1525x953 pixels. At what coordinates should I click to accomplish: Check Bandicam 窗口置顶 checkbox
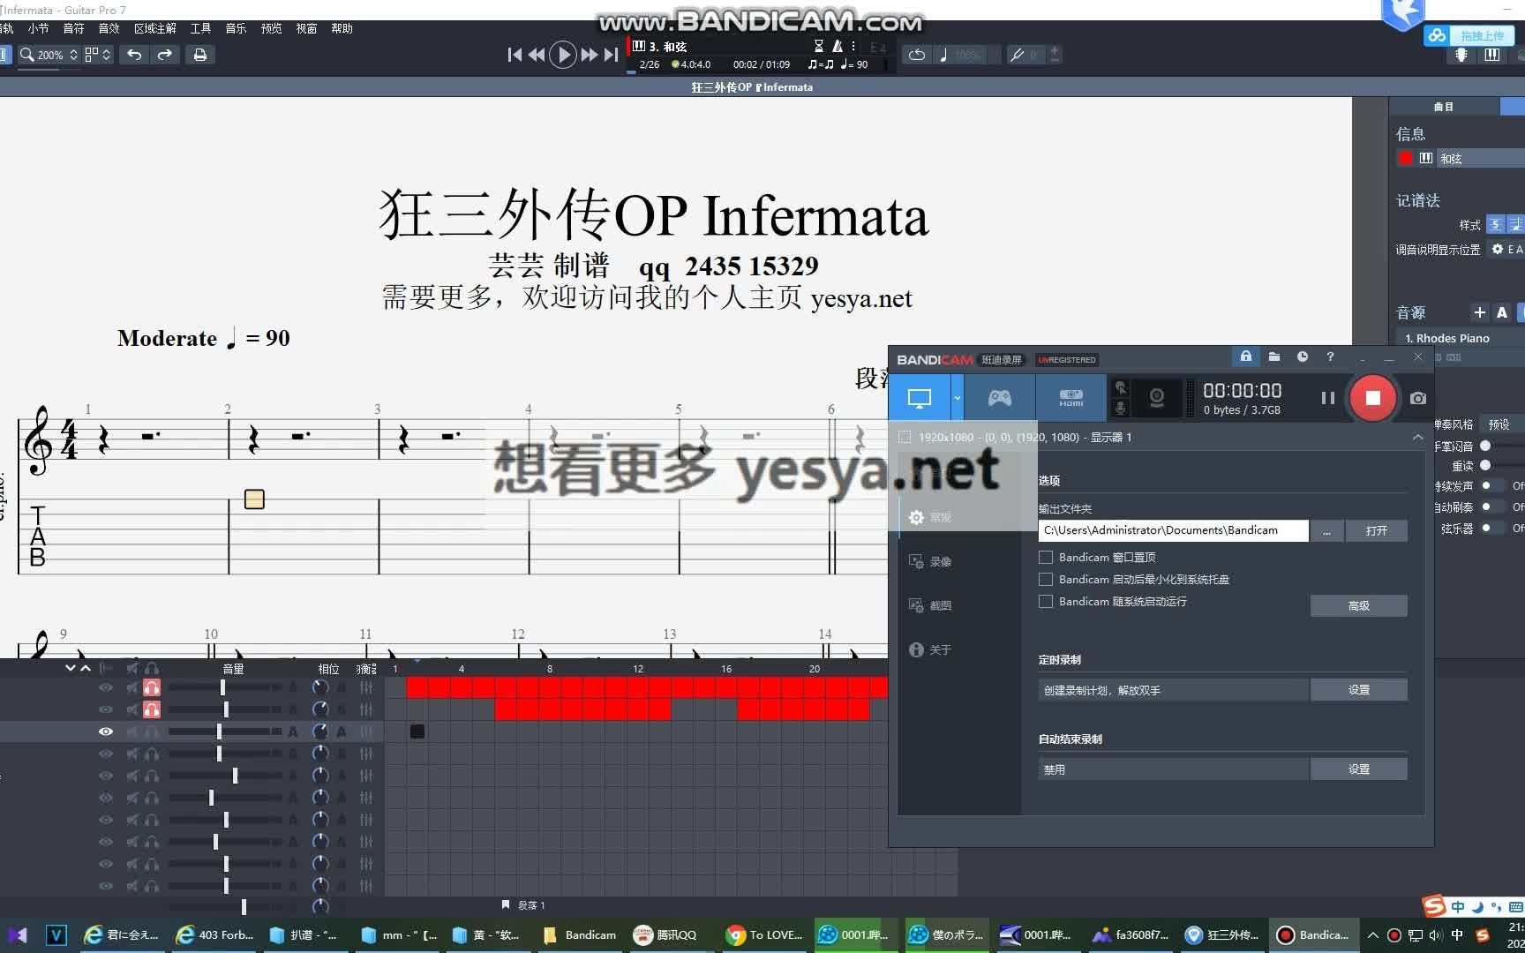(x=1046, y=557)
